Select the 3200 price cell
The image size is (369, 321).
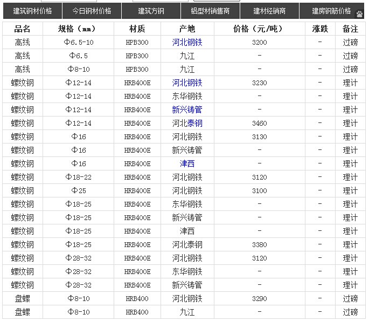[x=260, y=43]
